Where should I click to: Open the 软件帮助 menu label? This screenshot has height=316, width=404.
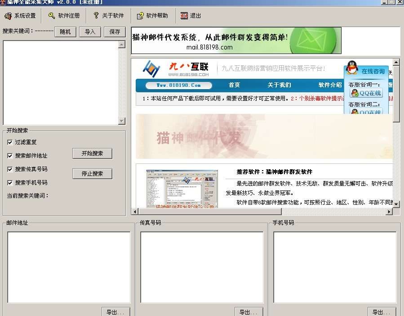coord(157,16)
